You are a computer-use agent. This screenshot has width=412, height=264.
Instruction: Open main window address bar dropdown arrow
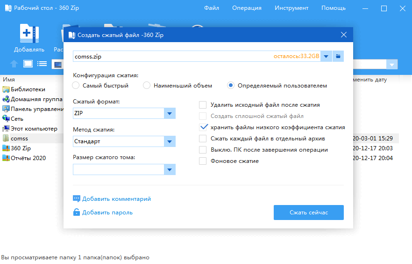[392, 65]
